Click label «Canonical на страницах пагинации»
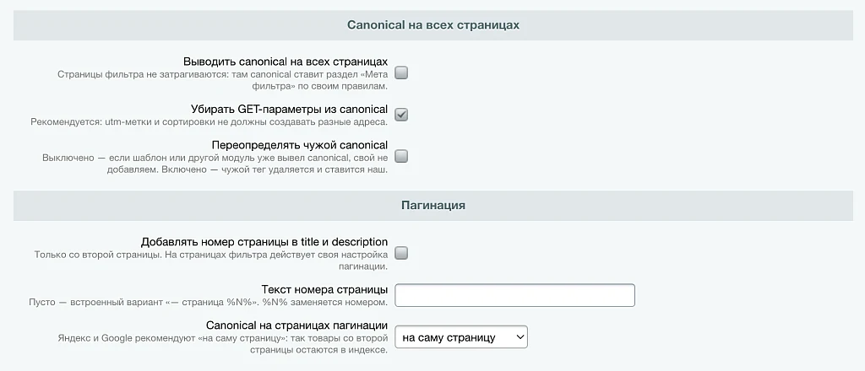The height and width of the screenshot is (371, 865). point(296,325)
